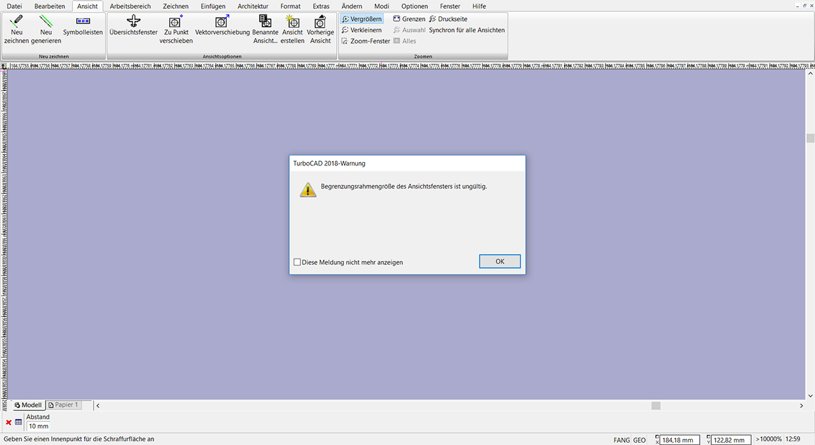Screen dimensions: 815x445
Task: Click the >10000% zoom level readout
Action: tap(769, 440)
